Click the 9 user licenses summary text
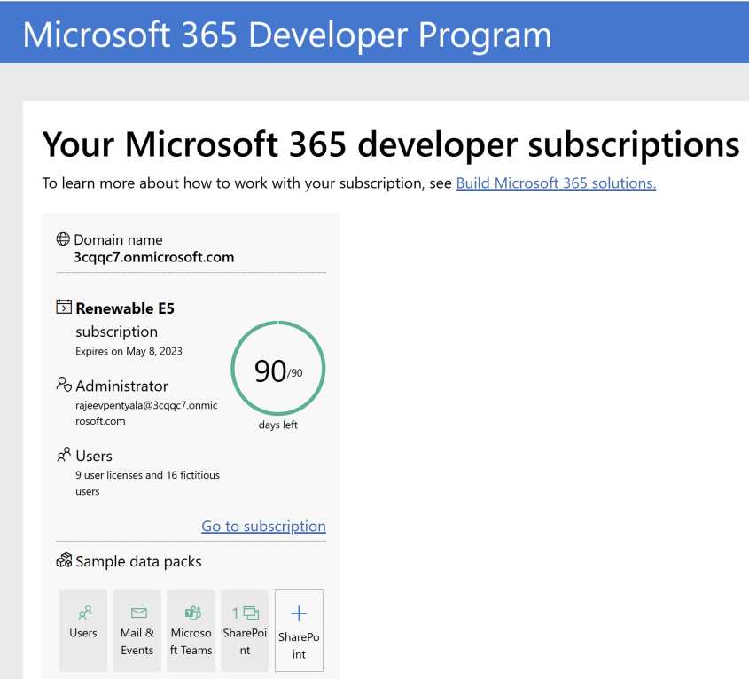The width and height of the screenshot is (749, 679). click(x=136, y=483)
